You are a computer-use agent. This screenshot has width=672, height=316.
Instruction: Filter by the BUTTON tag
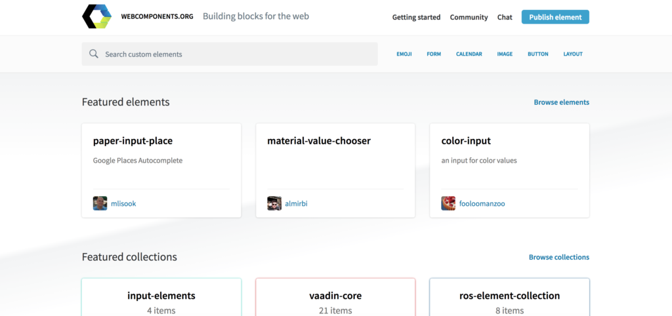pos(538,54)
